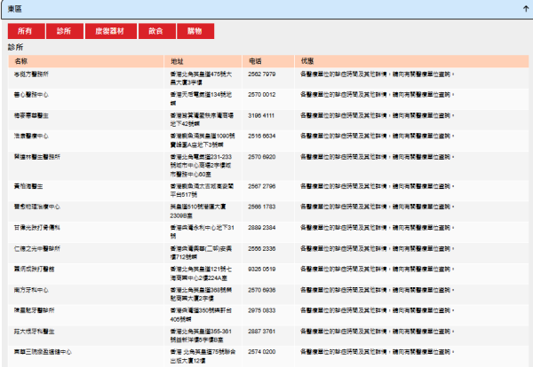Open the 購物 category

click(195, 31)
